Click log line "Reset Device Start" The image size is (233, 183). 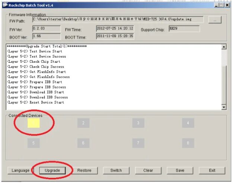coord(36,102)
